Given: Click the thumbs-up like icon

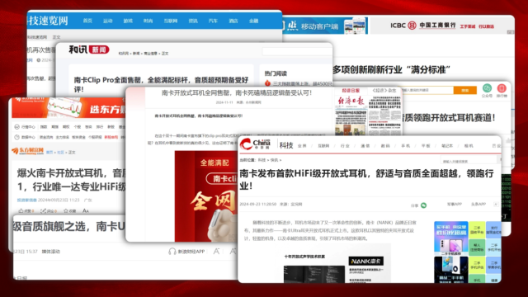Looking at the screenshot, I should click(x=21, y=211).
